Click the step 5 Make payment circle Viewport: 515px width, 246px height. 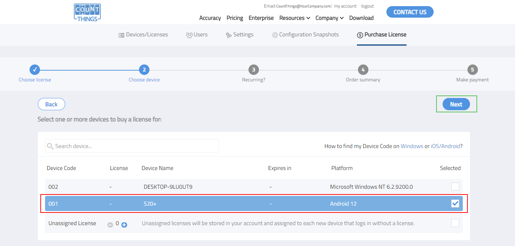pyautogui.click(x=473, y=70)
